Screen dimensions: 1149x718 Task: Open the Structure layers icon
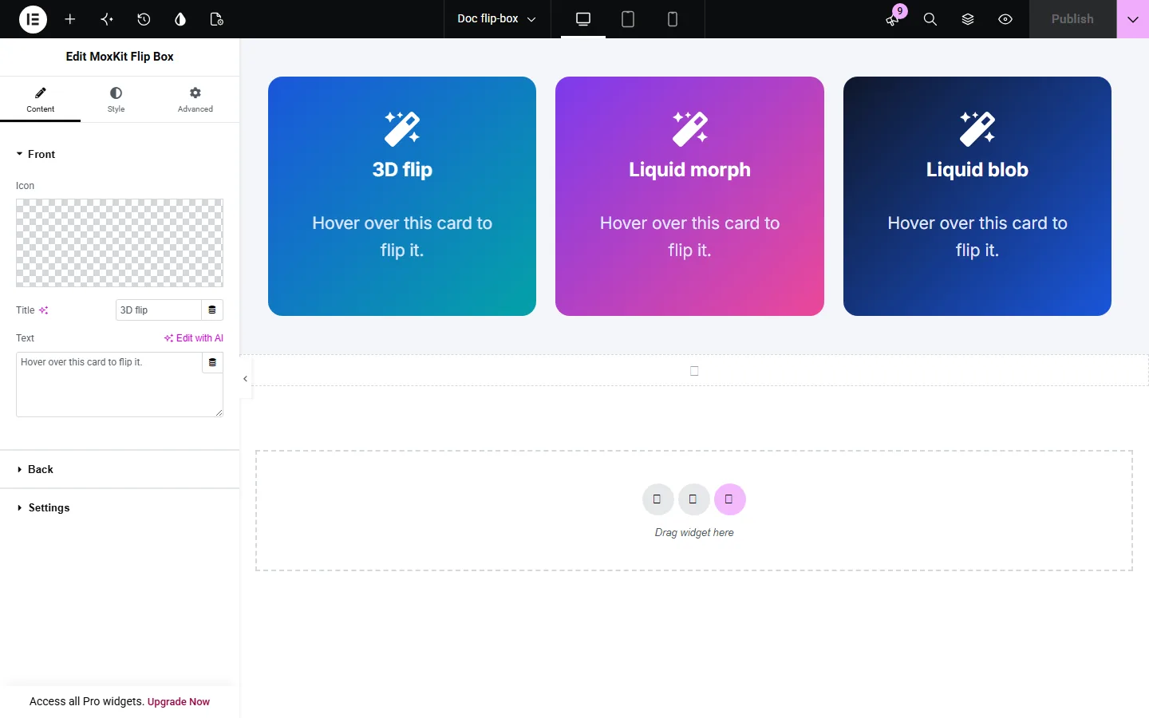click(968, 19)
